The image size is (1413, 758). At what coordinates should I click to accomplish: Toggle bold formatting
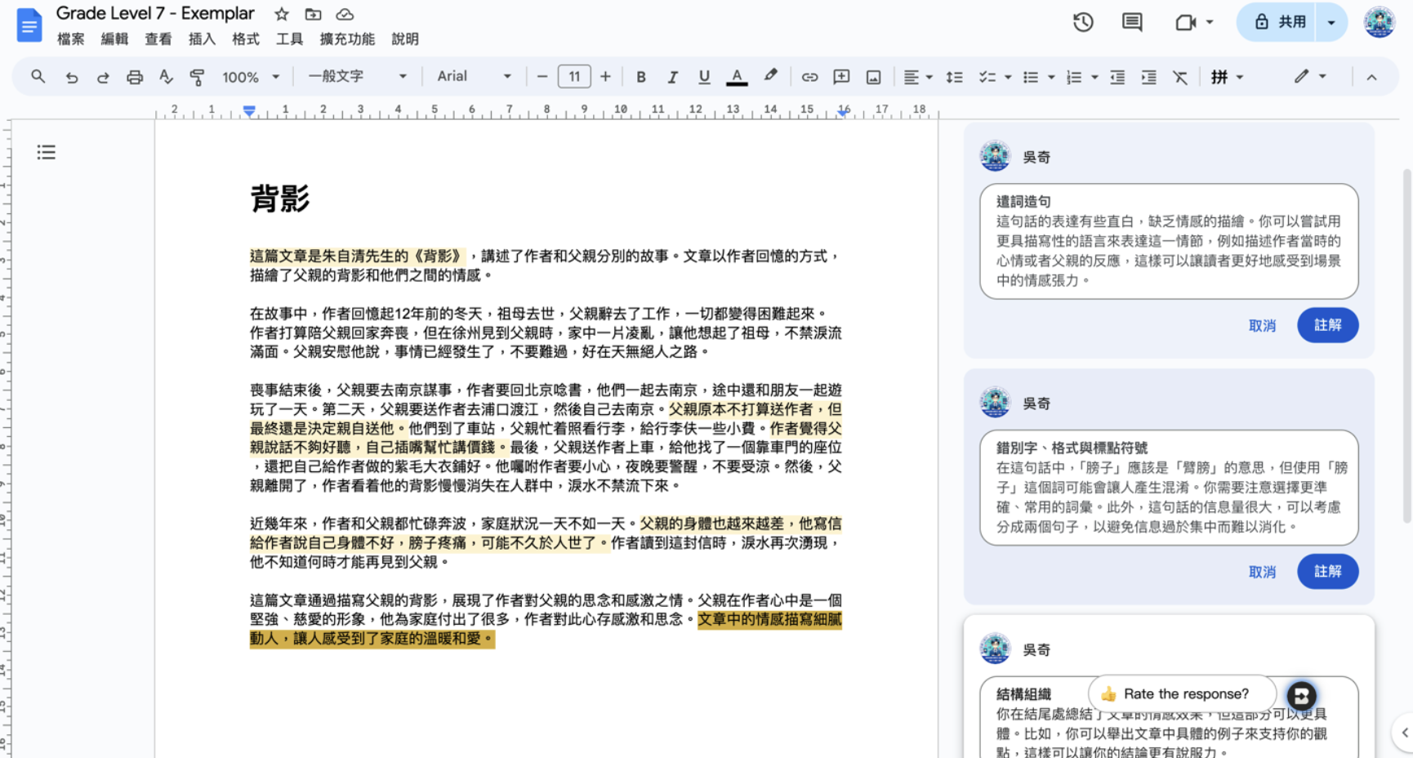pyautogui.click(x=641, y=77)
